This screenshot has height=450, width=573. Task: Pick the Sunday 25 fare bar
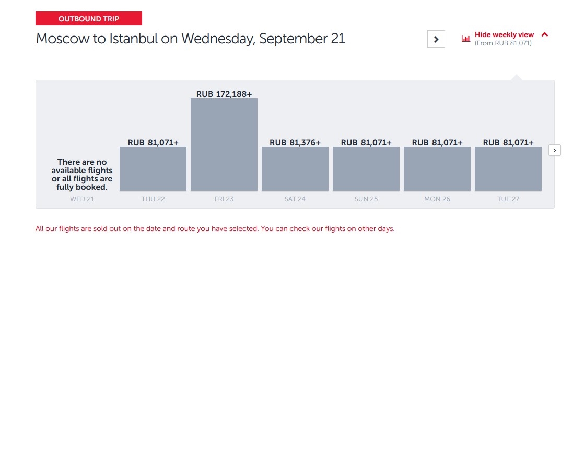[x=366, y=169]
